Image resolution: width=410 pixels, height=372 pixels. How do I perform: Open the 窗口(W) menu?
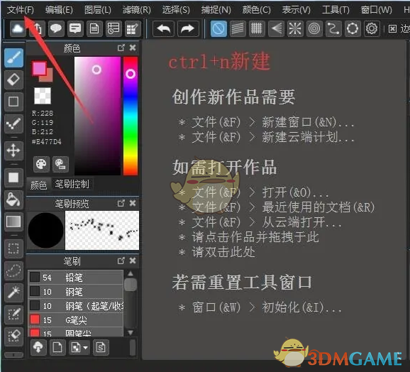pyautogui.click(x=376, y=10)
